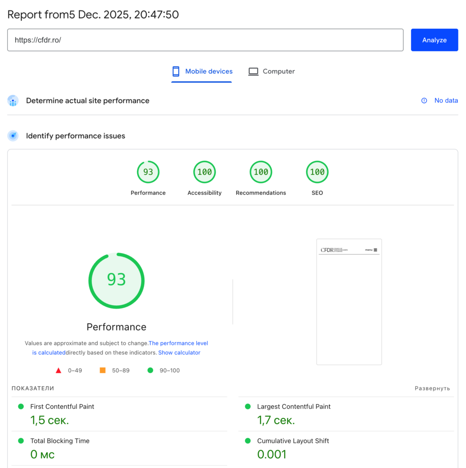
Task: Click the performance issues section icon
Action: 13,136
